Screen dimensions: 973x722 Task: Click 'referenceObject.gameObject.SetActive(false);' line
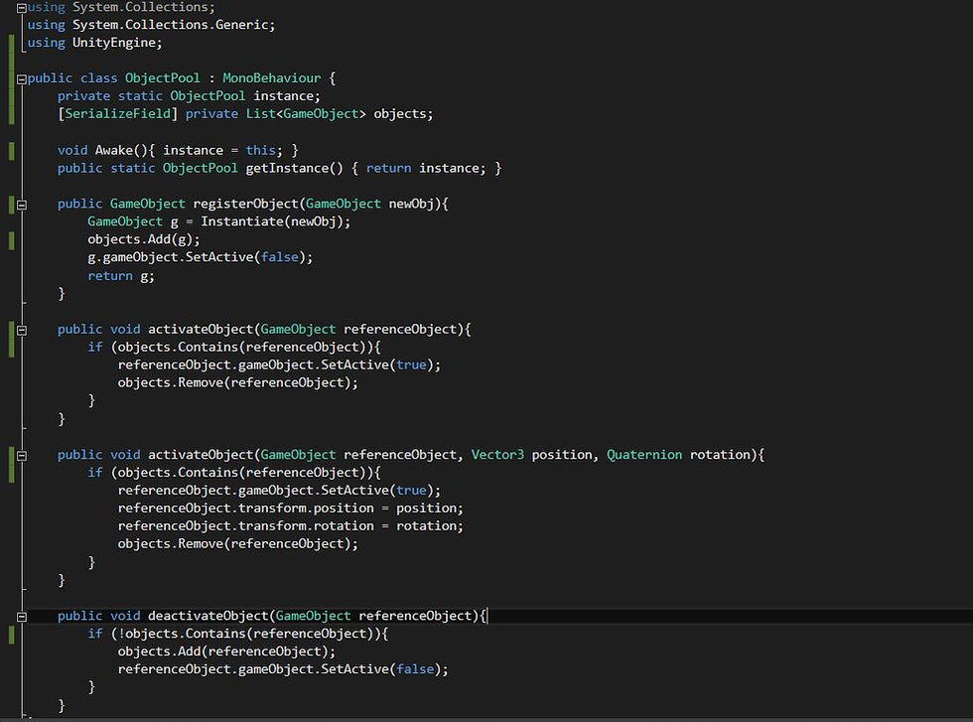click(283, 669)
